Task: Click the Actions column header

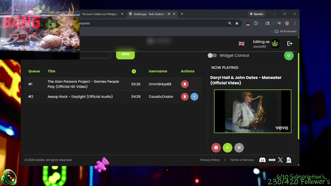Action: pyautogui.click(x=187, y=71)
